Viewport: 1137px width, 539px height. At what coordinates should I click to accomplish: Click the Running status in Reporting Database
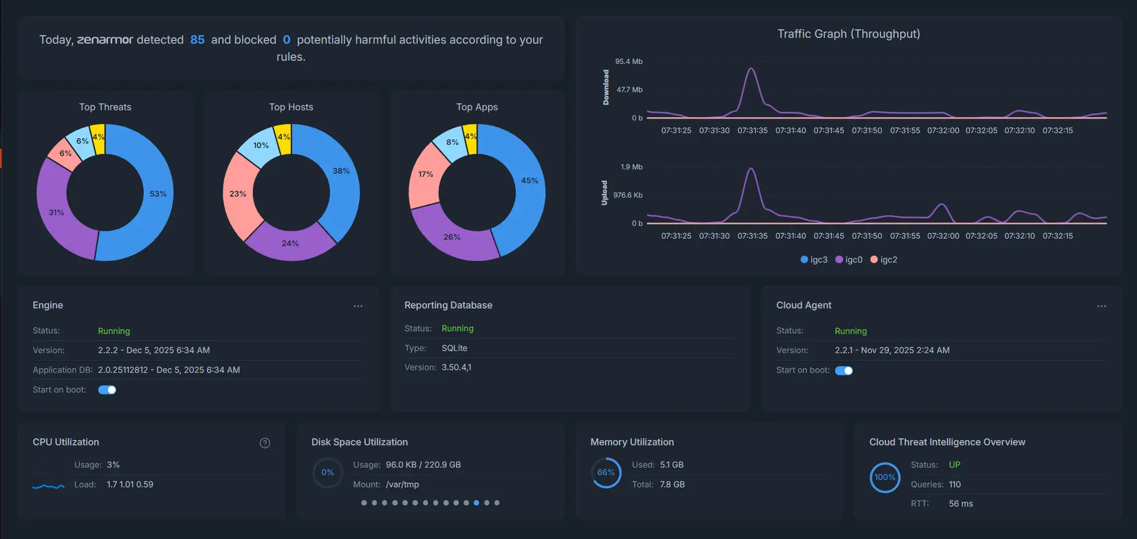pyautogui.click(x=457, y=328)
